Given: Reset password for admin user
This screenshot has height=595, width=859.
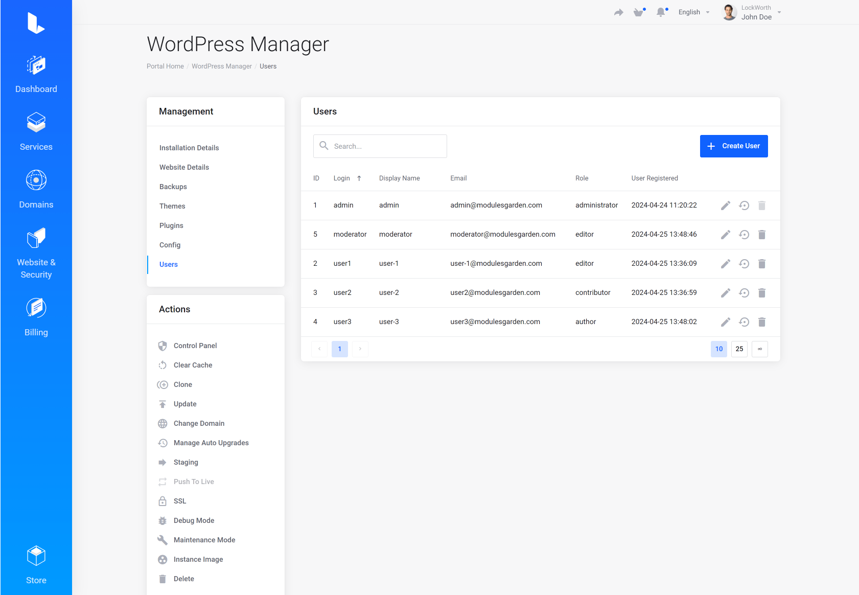Looking at the screenshot, I should (x=744, y=205).
